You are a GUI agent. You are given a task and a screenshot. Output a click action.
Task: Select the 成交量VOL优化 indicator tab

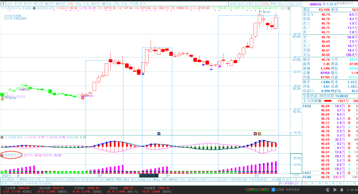(141, 179)
